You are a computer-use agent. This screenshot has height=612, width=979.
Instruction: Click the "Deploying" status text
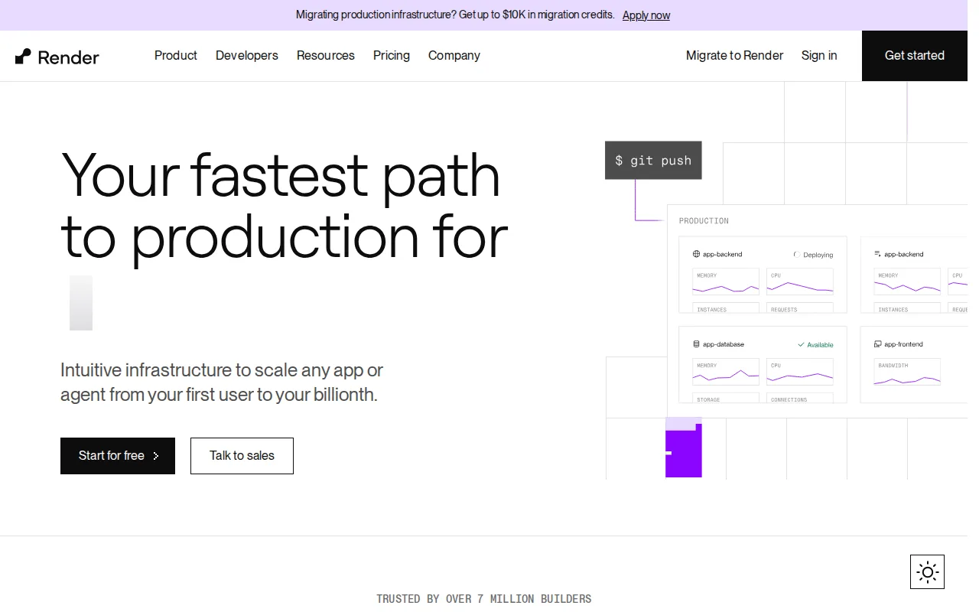[818, 255]
